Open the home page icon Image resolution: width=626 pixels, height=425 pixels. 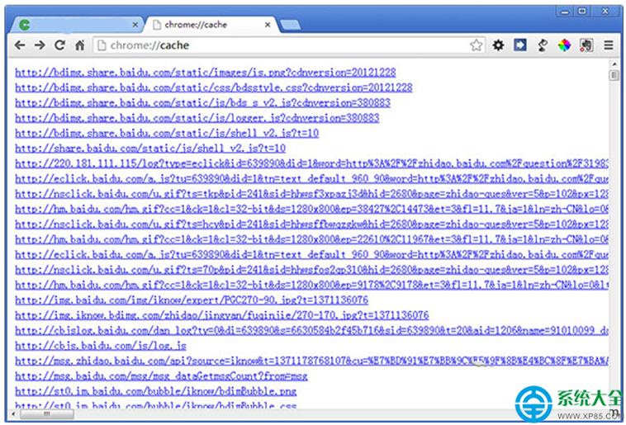tap(80, 45)
